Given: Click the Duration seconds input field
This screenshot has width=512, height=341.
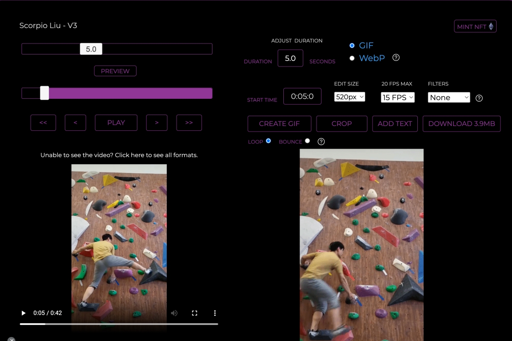Looking at the screenshot, I should coord(291,58).
